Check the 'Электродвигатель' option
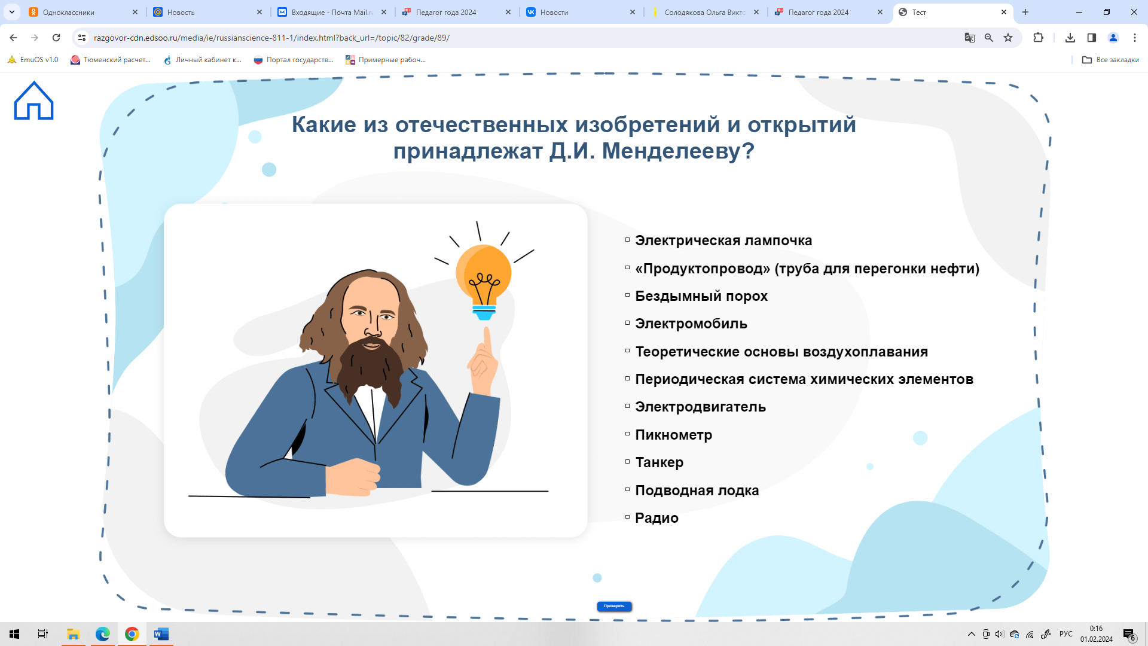 (x=627, y=406)
